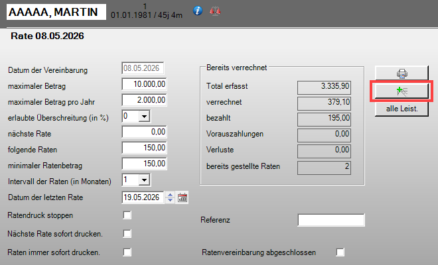Focus the minimaler Ratenbetrag field
The height and width of the screenshot is (265, 438).
click(144, 164)
